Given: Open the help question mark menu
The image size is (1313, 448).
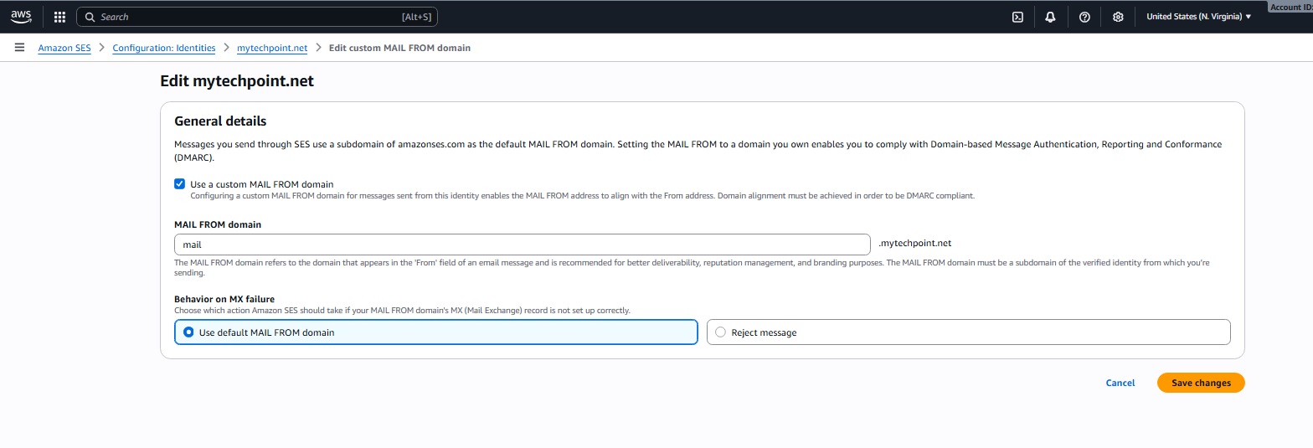Looking at the screenshot, I should [1084, 17].
